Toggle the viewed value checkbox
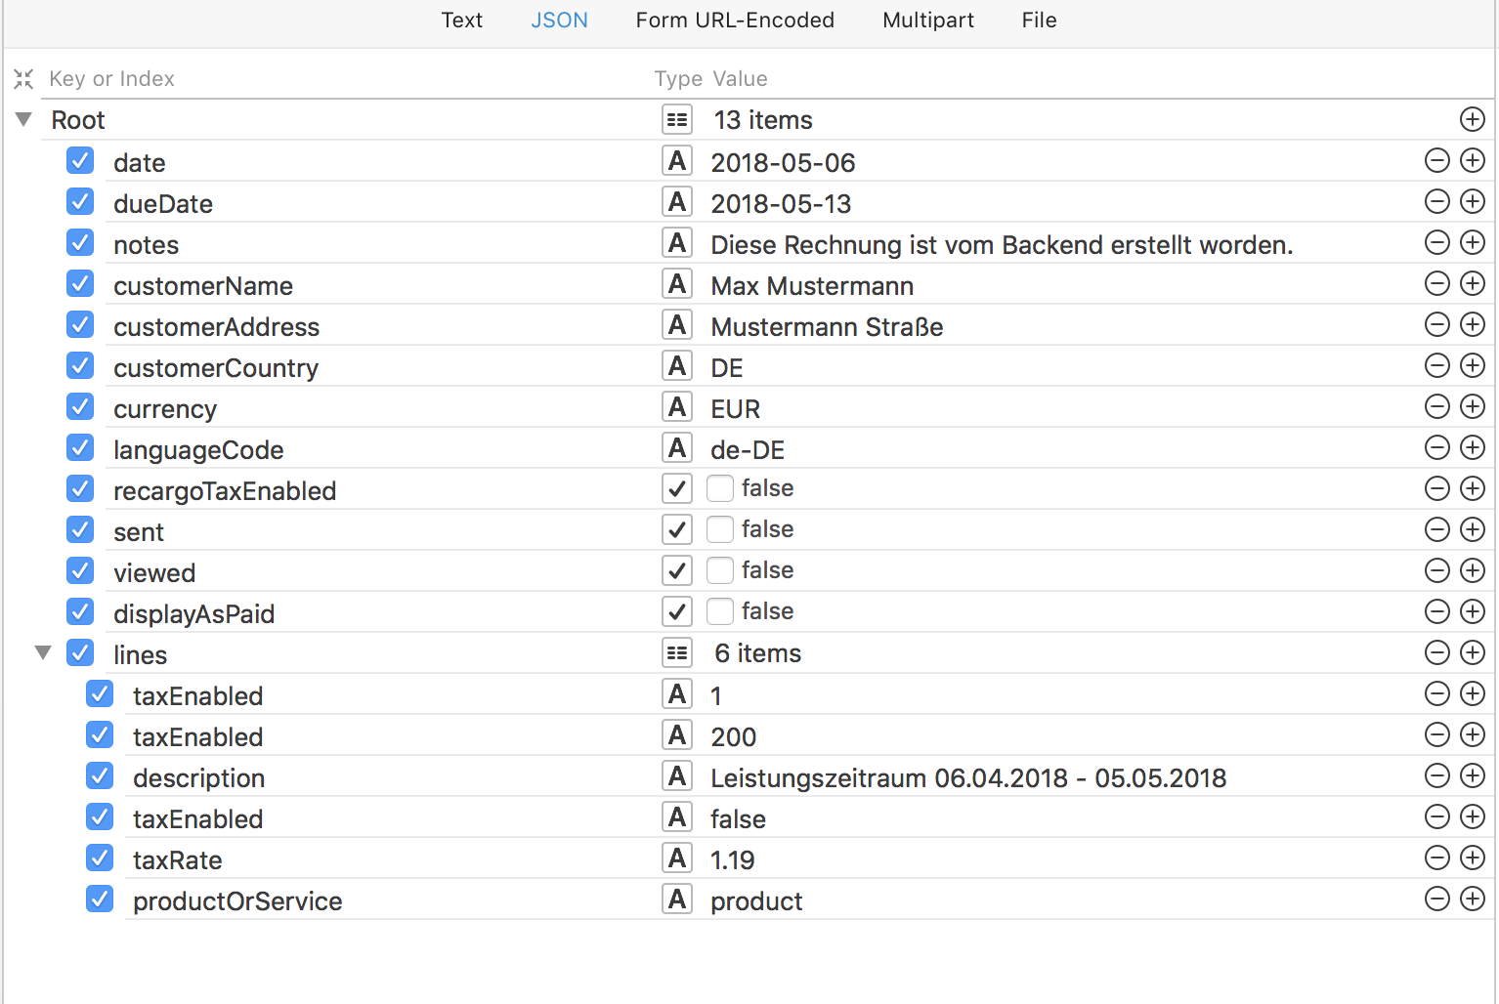 point(720,570)
